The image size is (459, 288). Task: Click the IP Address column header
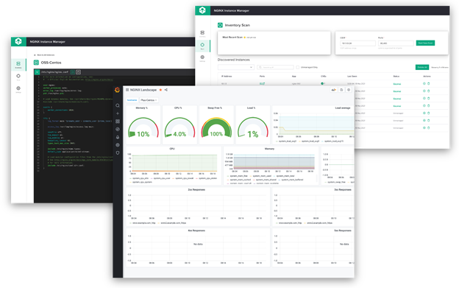pos(227,77)
